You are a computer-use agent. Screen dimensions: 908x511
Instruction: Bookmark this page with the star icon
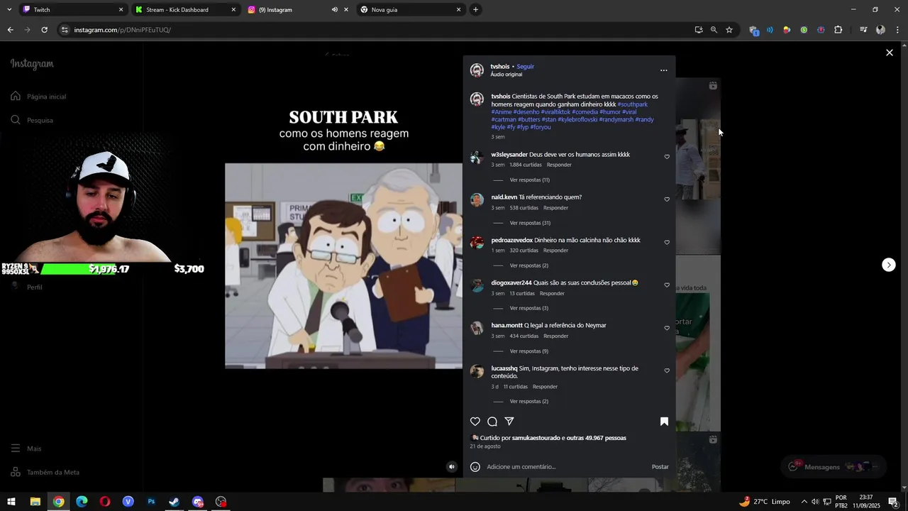pos(729,30)
